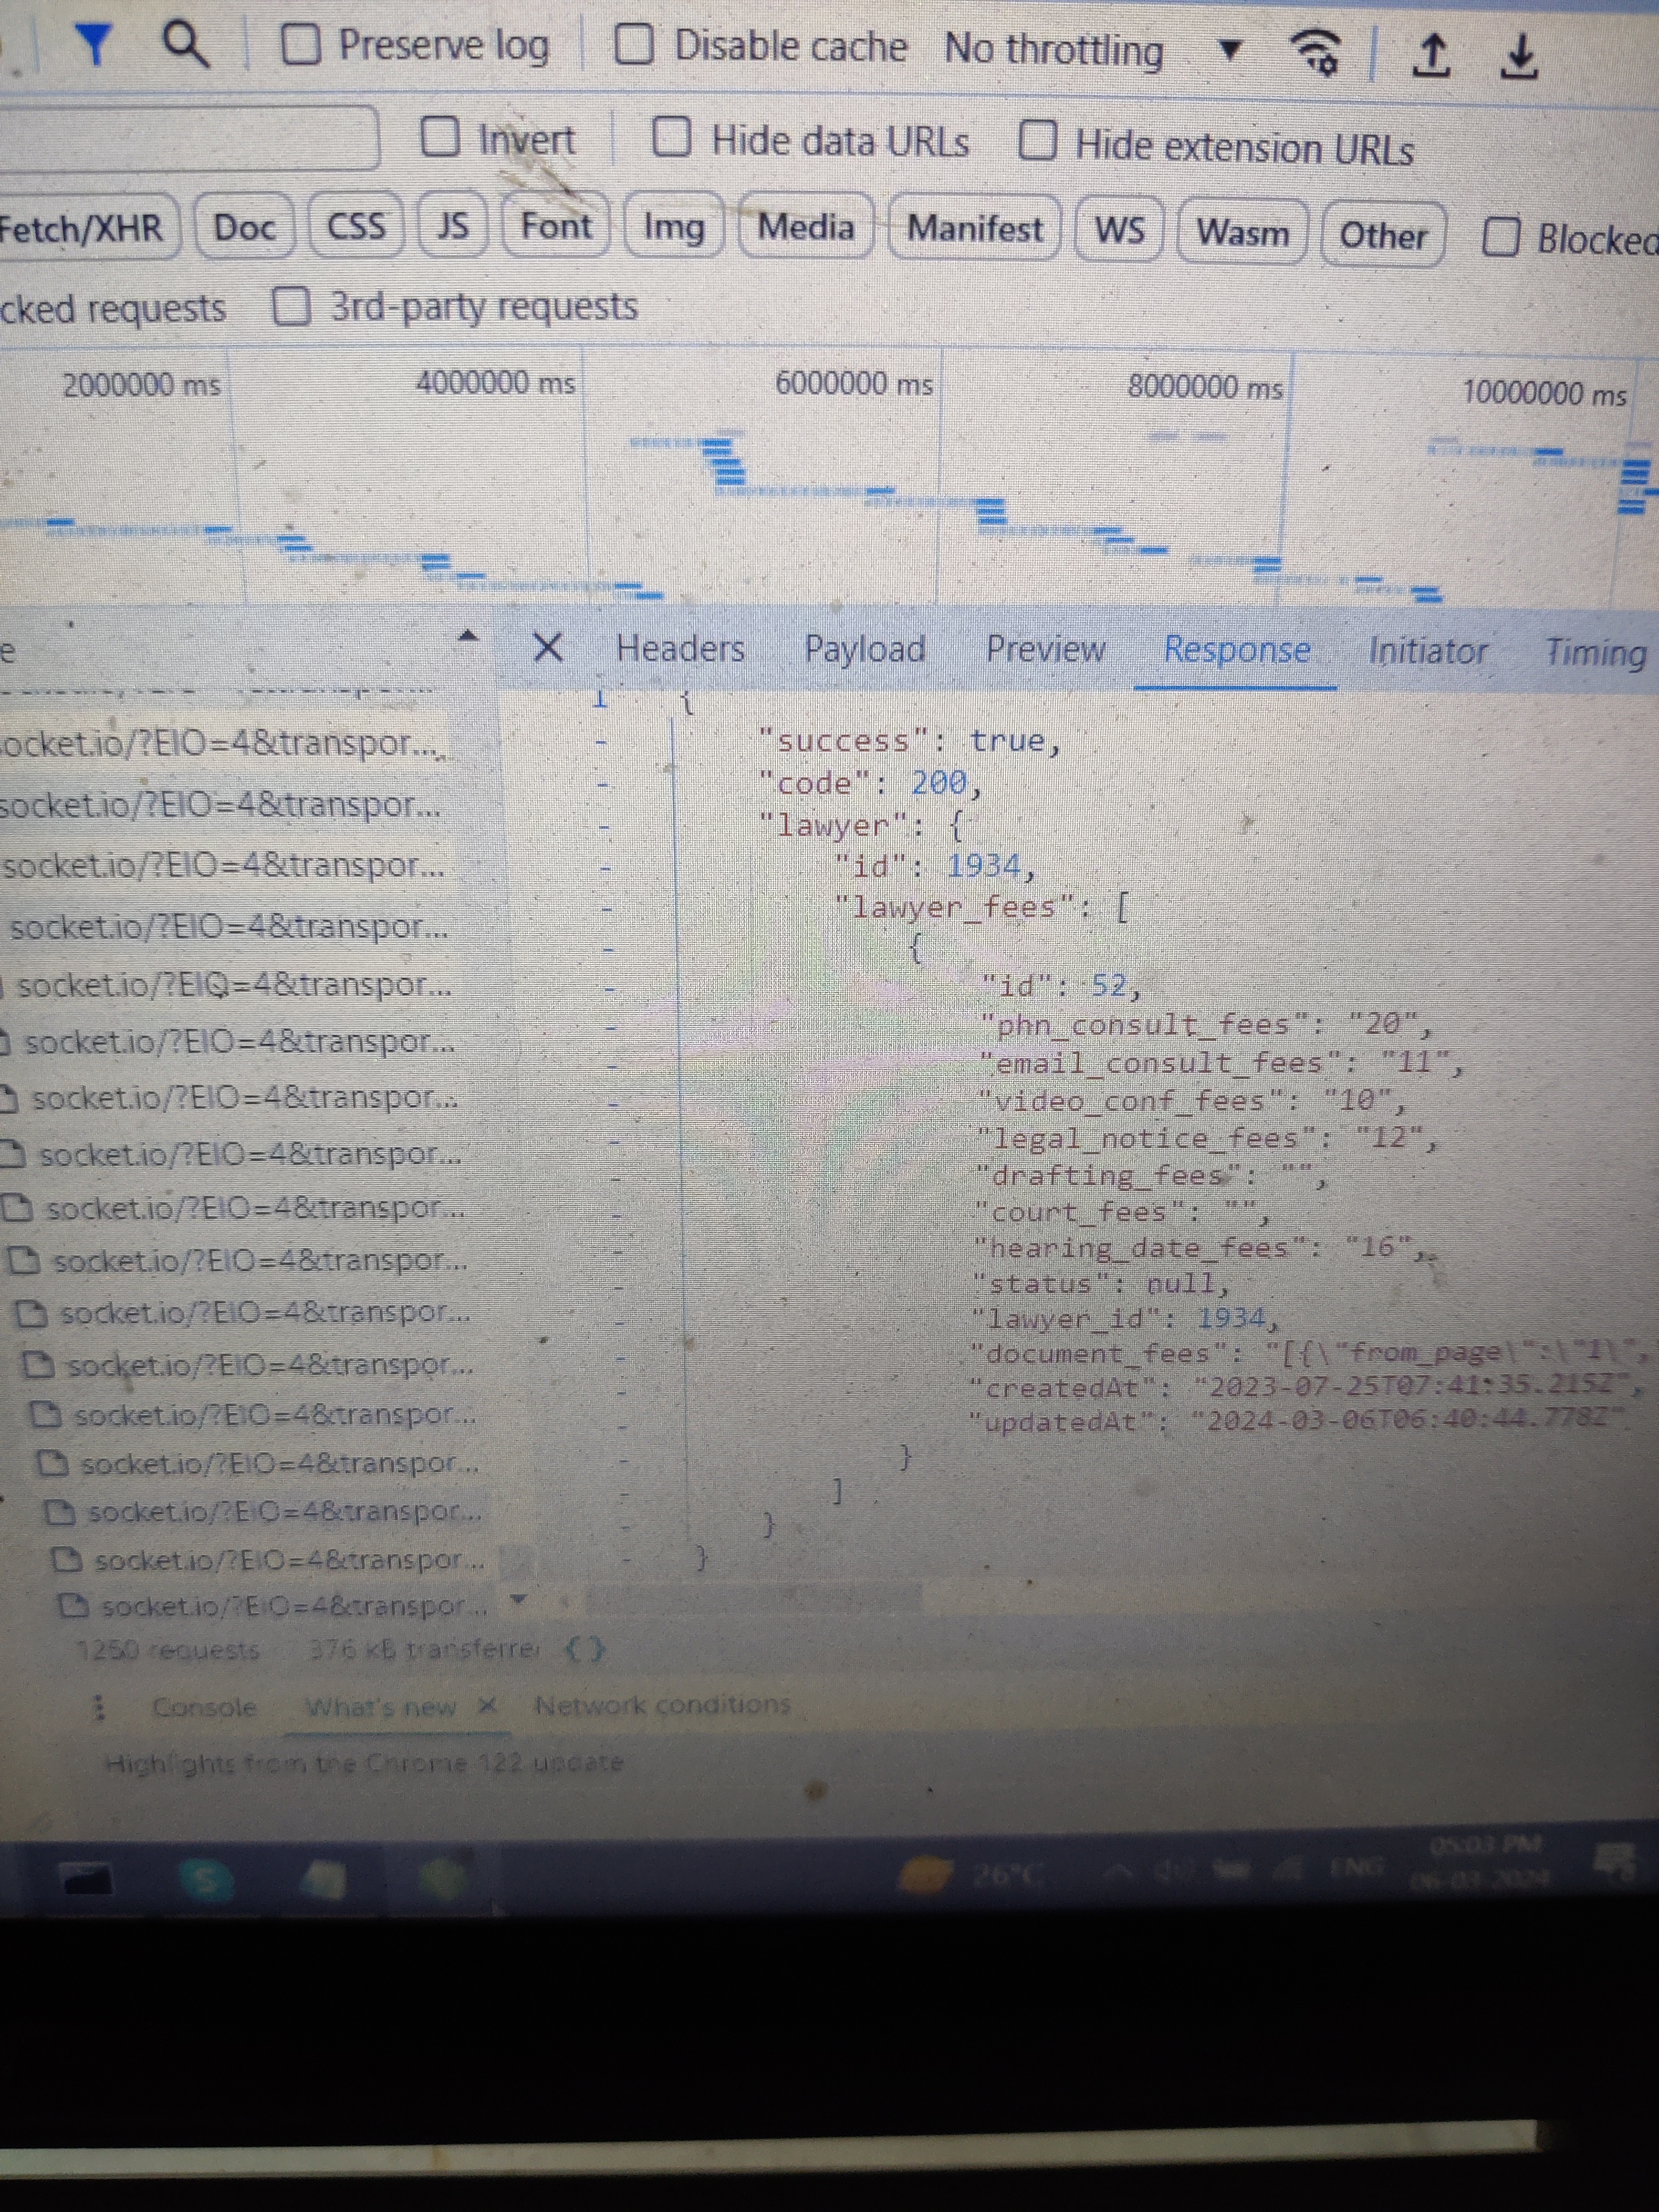Open the Headers tab
The image size is (1659, 2212).
click(x=680, y=648)
